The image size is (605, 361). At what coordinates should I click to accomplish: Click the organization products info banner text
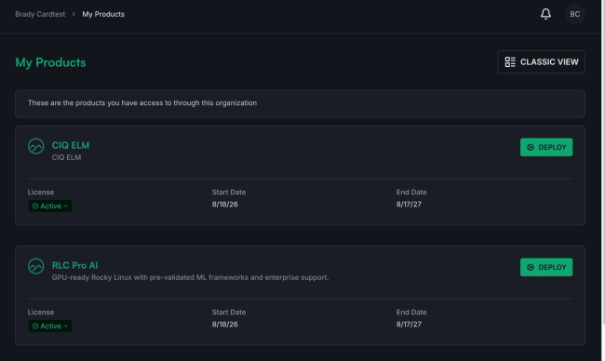point(142,103)
